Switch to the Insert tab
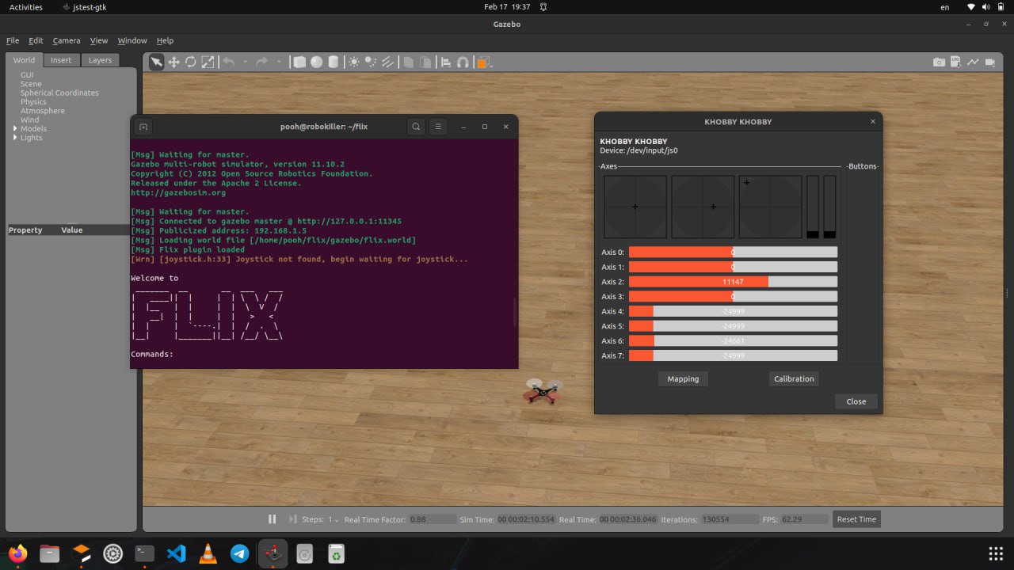This screenshot has height=570, width=1014. coord(61,60)
